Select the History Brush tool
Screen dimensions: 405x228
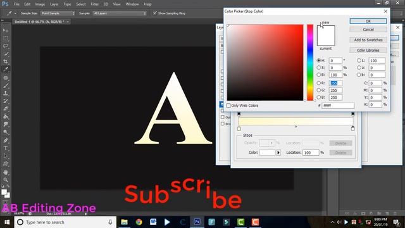coord(6,101)
